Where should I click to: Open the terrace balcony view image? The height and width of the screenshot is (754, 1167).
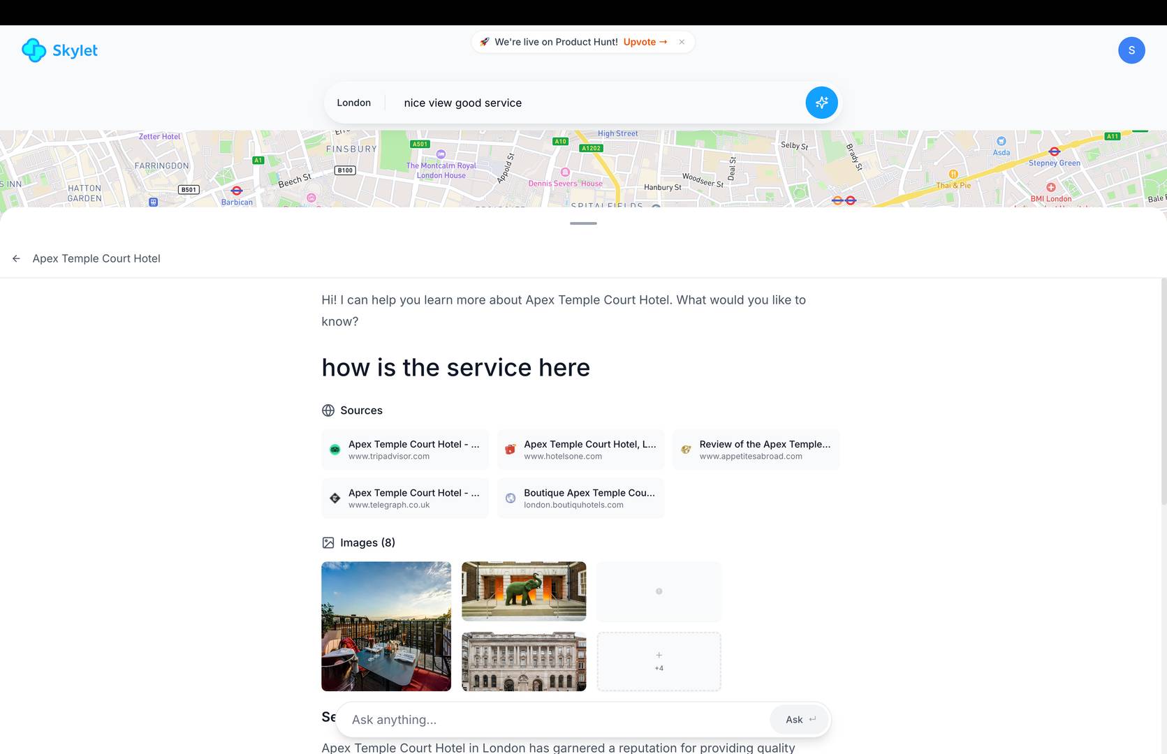386,626
